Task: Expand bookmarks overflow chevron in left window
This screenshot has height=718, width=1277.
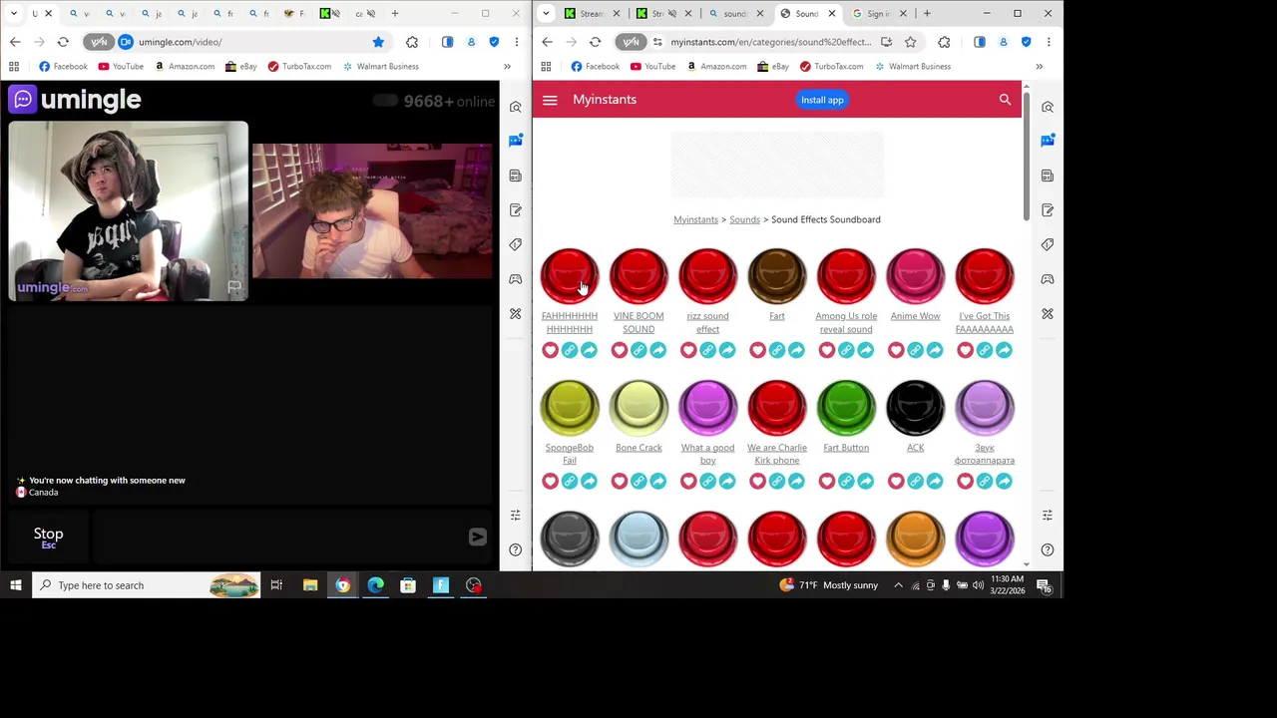Action: (x=507, y=67)
